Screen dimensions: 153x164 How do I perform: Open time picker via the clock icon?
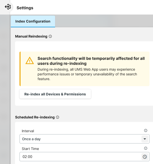(x=145, y=157)
